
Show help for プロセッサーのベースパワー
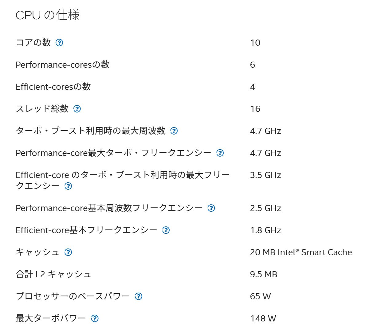(x=139, y=296)
